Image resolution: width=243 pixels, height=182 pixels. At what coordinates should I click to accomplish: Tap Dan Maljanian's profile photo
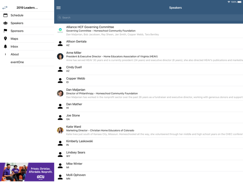(60, 93)
